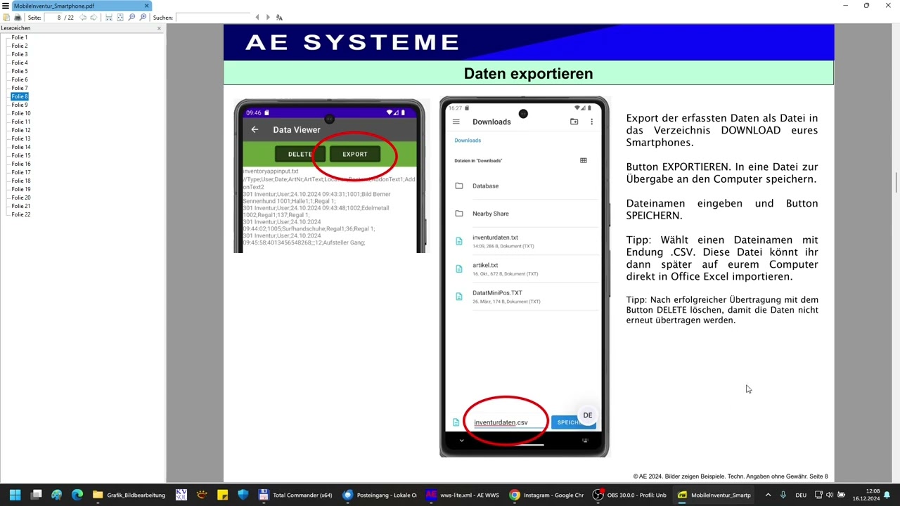900x506 pixels.
Task: Open Task View on the taskbar
Action: [x=37, y=495]
